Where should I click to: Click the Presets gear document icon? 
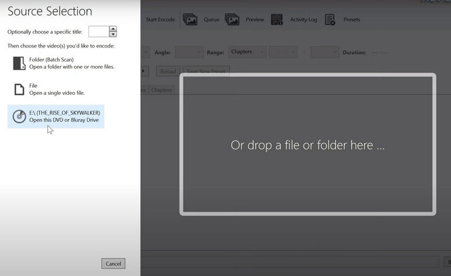click(330, 20)
